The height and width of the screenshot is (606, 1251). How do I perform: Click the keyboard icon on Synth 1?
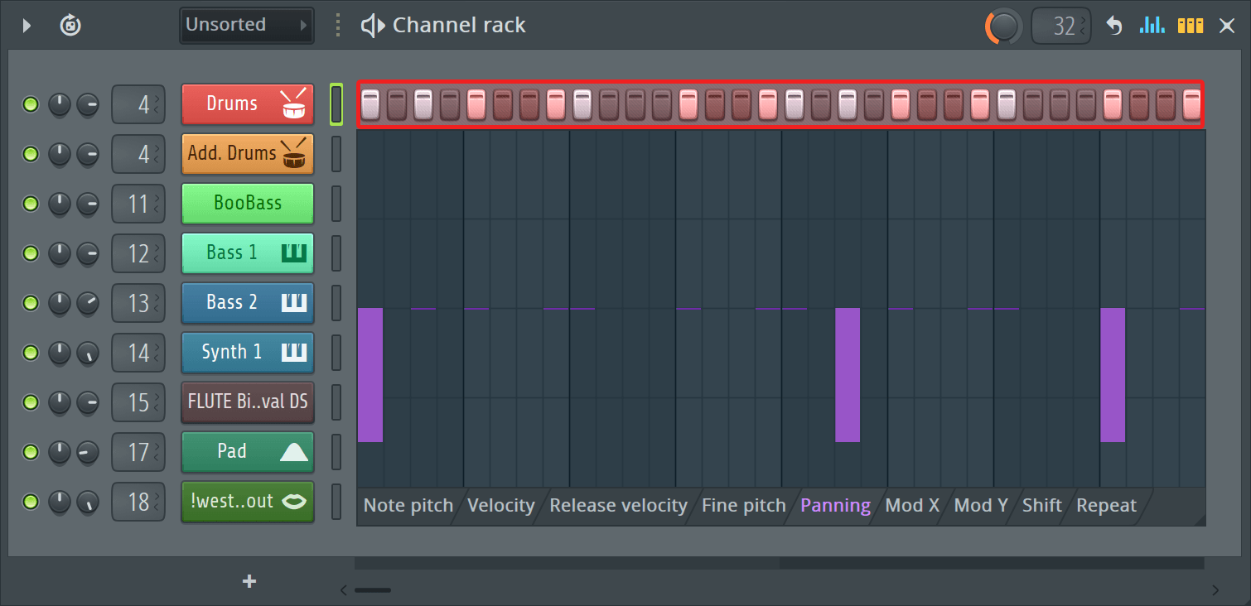tap(294, 353)
